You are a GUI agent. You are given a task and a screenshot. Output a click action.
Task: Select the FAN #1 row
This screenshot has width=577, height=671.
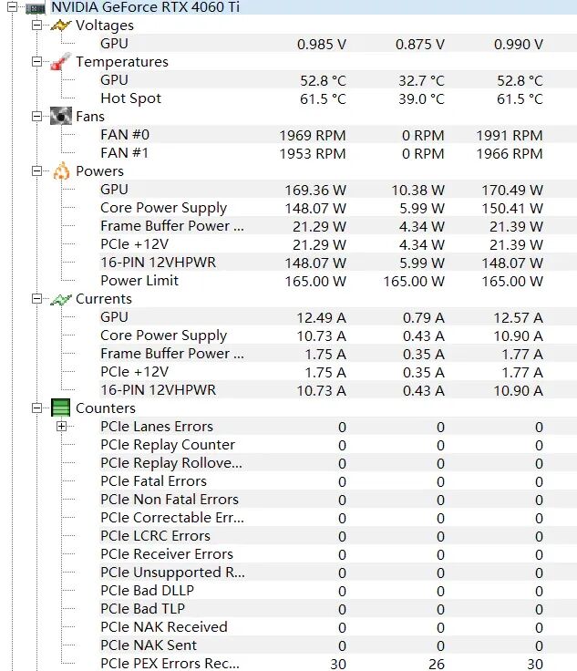click(338, 153)
